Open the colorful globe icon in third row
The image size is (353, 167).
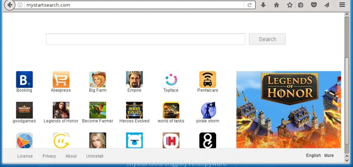pyautogui.click(x=24, y=141)
